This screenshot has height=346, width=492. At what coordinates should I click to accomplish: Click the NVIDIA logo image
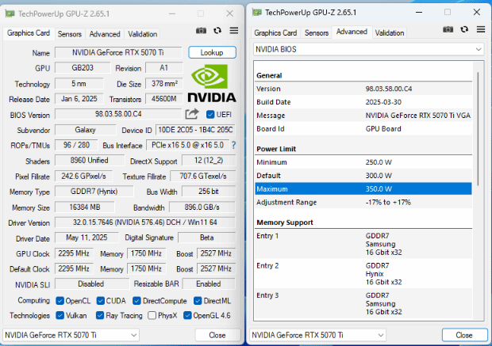pos(212,83)
